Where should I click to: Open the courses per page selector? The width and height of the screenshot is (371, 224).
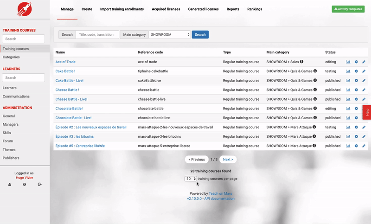(x=191, y=179)
